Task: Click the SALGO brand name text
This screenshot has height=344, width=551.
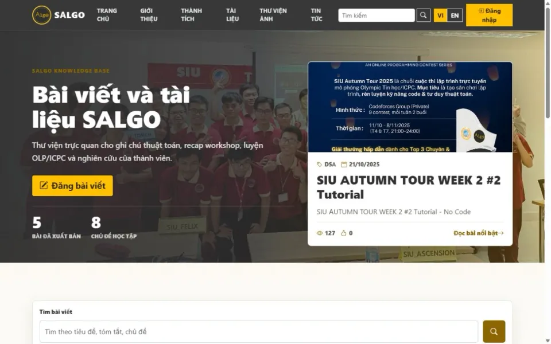Action: pyautogui.click(x=69, y=15)
